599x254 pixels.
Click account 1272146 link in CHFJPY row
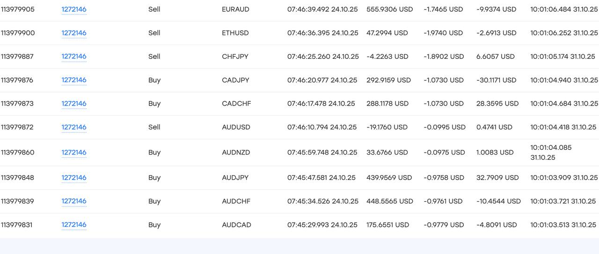click(74, 56)
